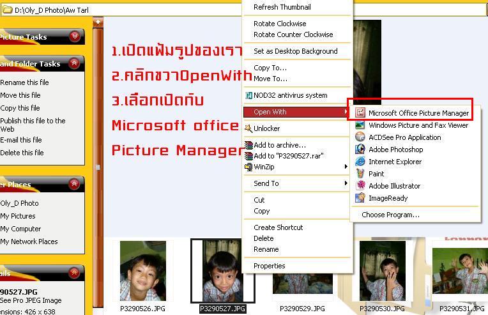Screen dimensions: 488x315
Task: Open My Pictures link
Action: [18, 216]
